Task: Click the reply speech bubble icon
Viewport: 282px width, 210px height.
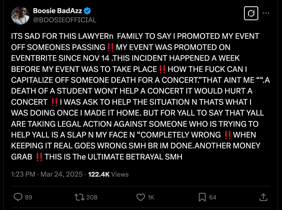Action: pyautogui.click(x=18, y=197)
